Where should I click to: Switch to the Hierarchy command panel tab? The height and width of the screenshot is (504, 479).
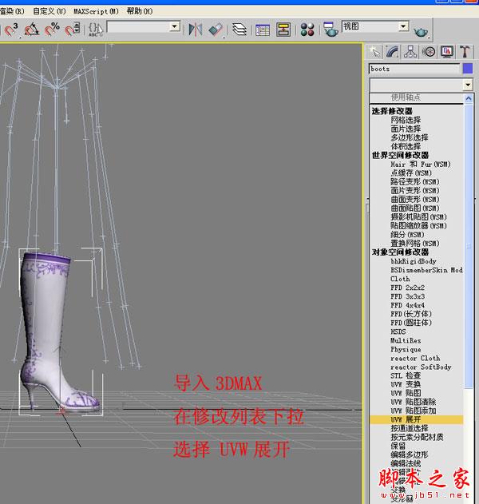tap(410, 52)
